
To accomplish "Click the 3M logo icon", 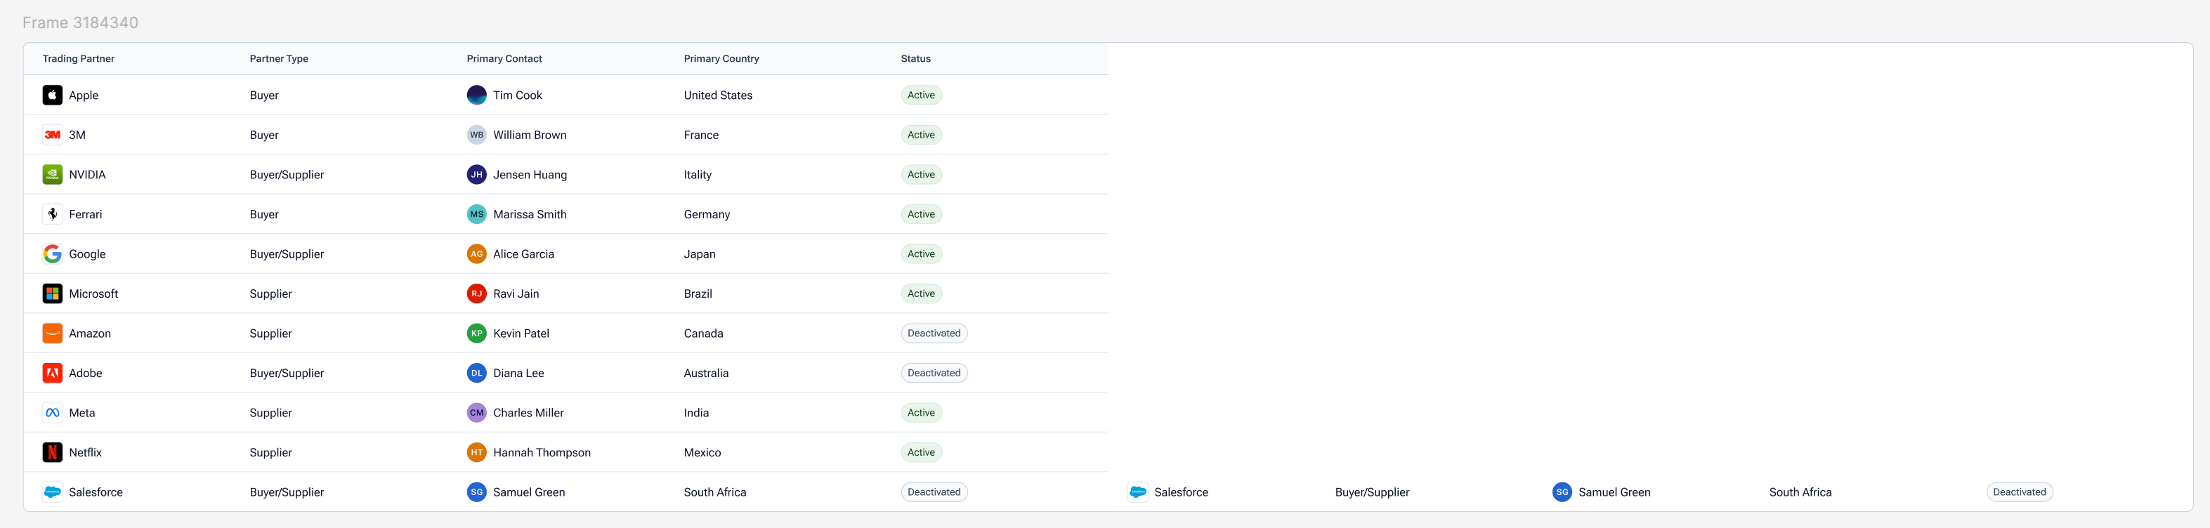I will pyautogui.click(x=52, y=135).
